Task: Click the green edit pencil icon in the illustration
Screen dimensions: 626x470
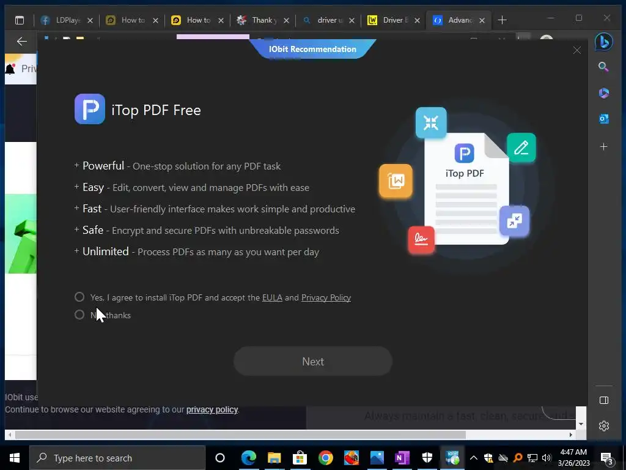Action: coord(521,147)
